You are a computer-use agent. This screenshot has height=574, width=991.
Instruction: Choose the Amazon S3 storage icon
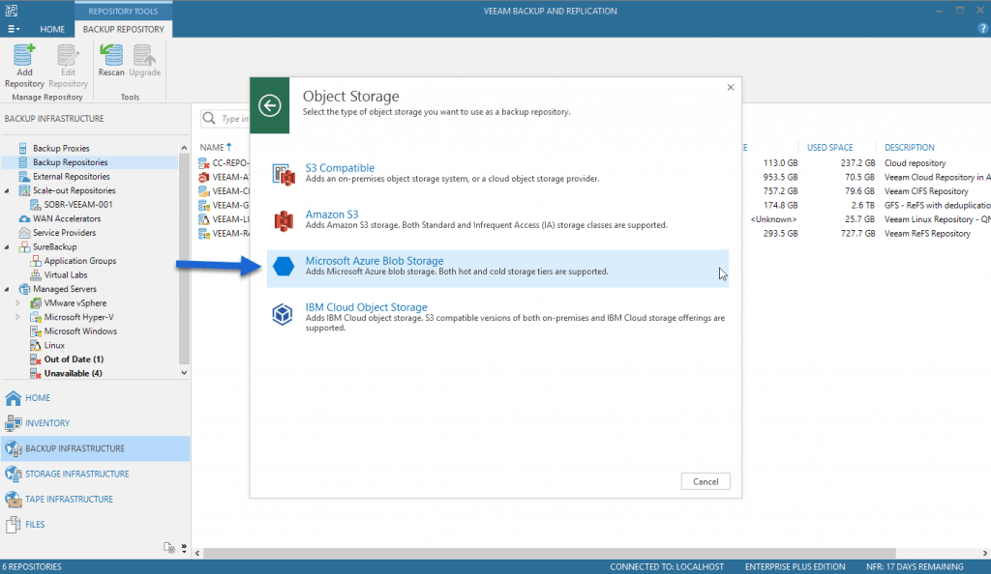(x=284, y=220)
